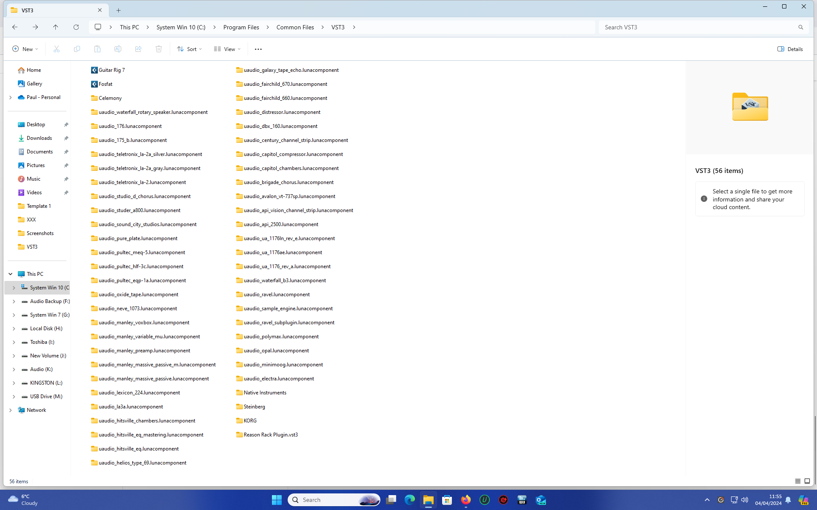This screenshot has width=817, height=510.
Task: Open the View dropdown menu
Action: click(x=227, y=49)
